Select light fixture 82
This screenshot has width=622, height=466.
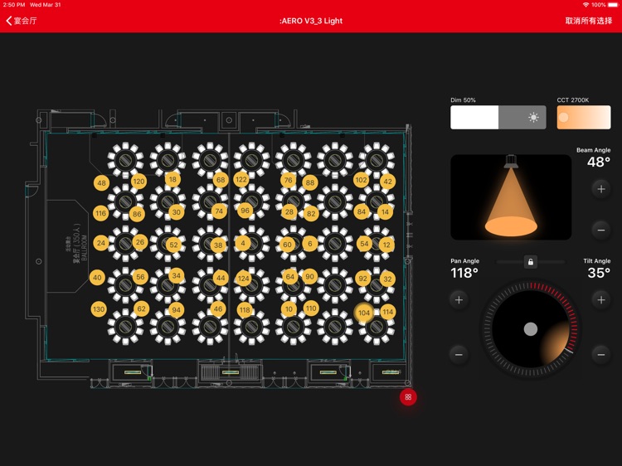click(x=311, y=214)
